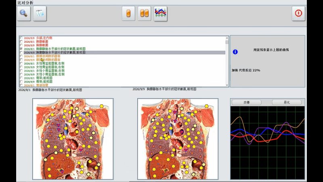Select row text 2026/8/1 骨架;前视图
The width and height of the screenshot is (323, 182).
tap(38, 78)
